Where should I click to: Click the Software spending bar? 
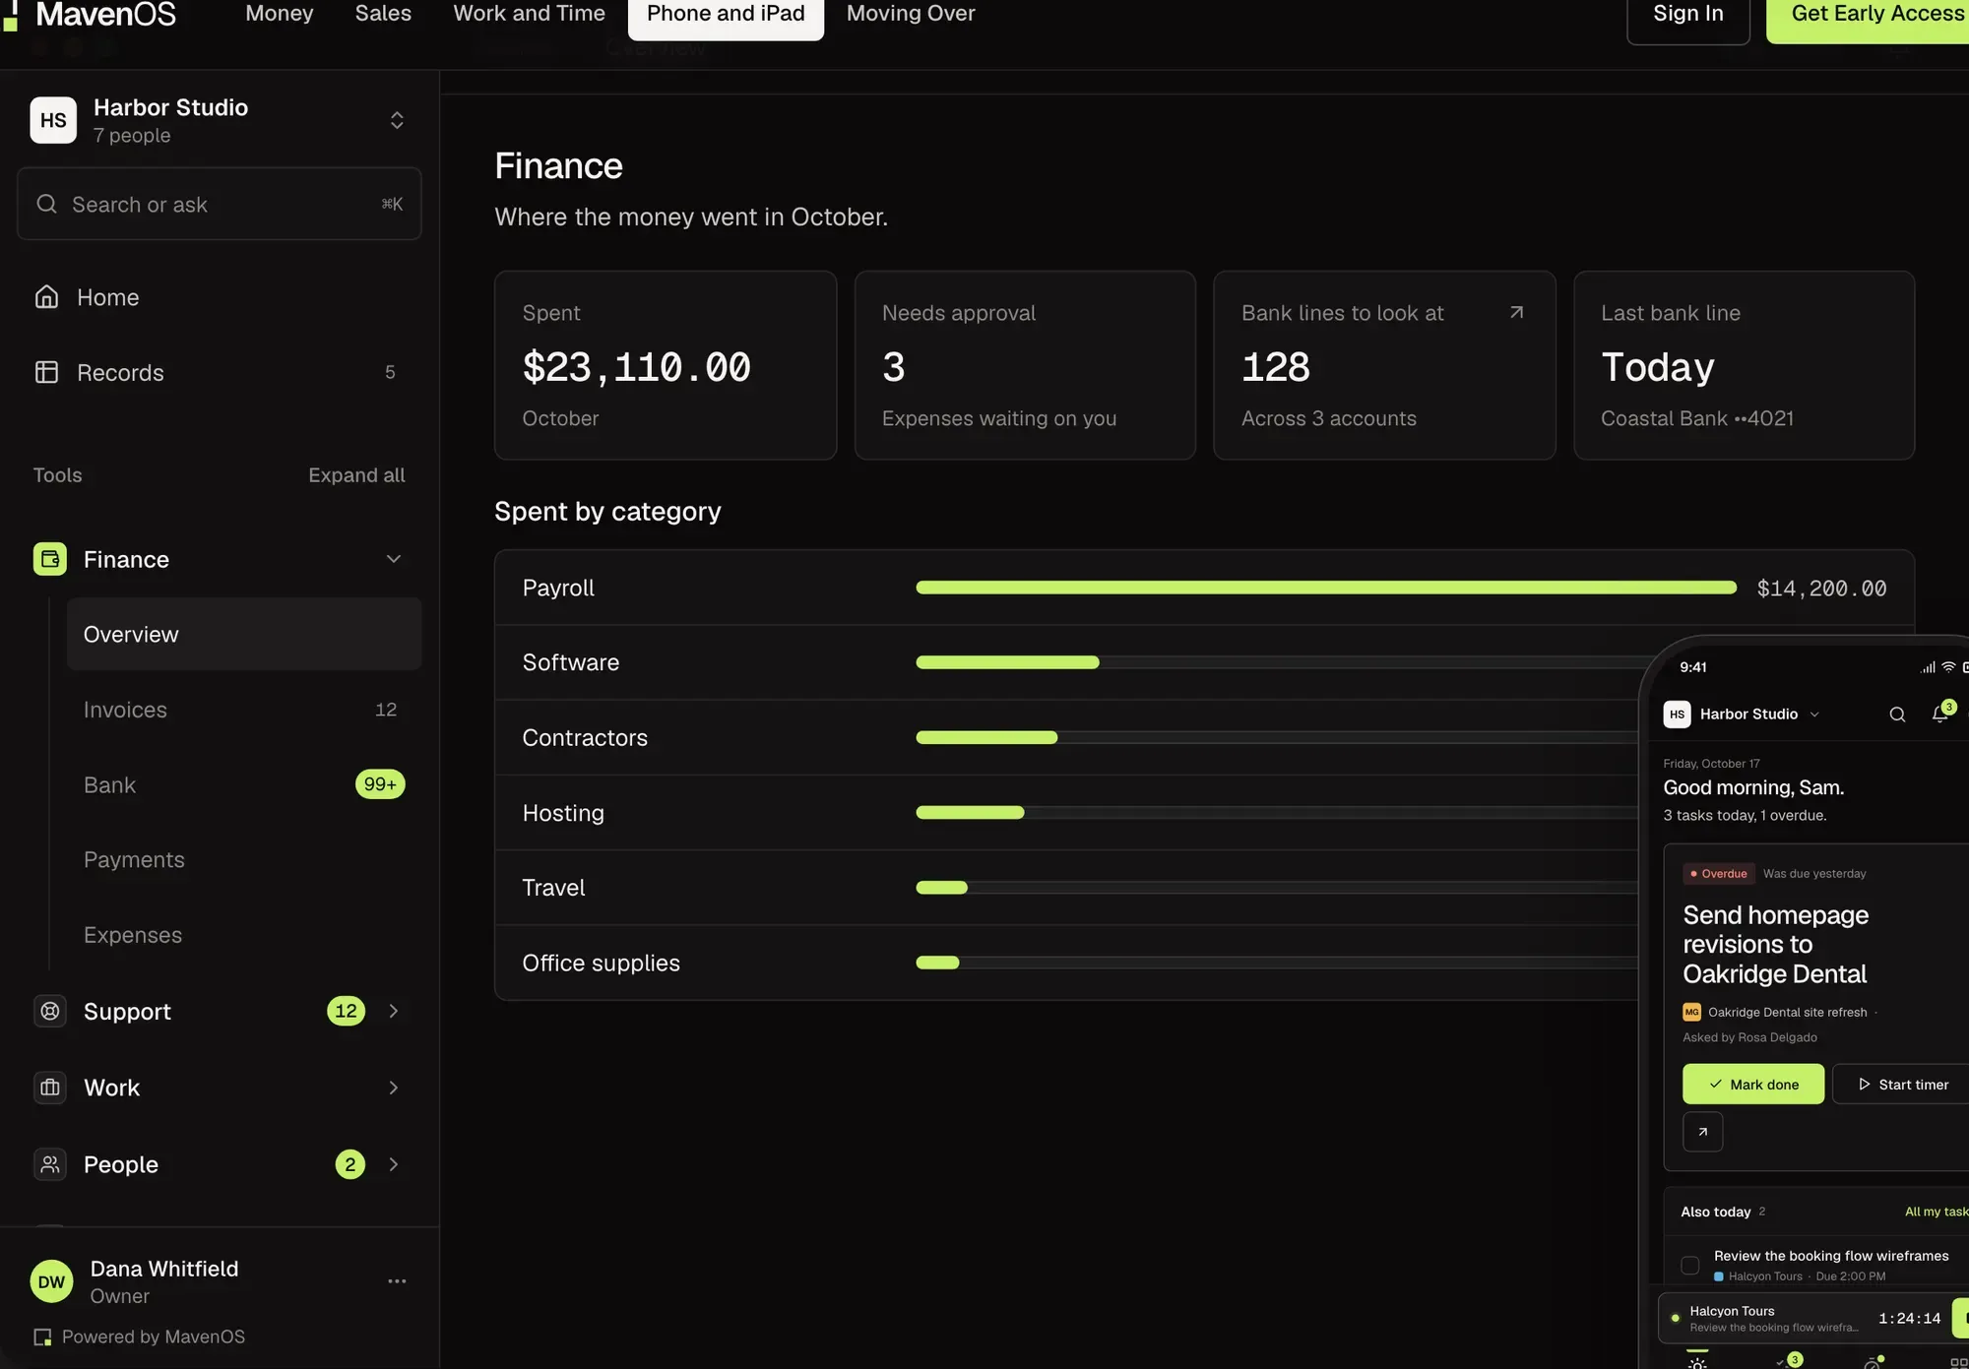coord(1007,662)
